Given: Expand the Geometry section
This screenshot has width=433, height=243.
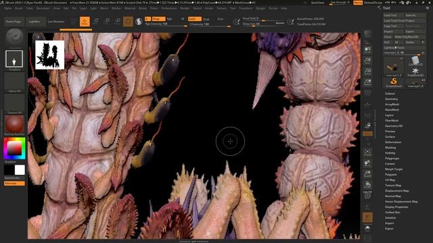Looking at the screenshot, I should click(391, 99).
